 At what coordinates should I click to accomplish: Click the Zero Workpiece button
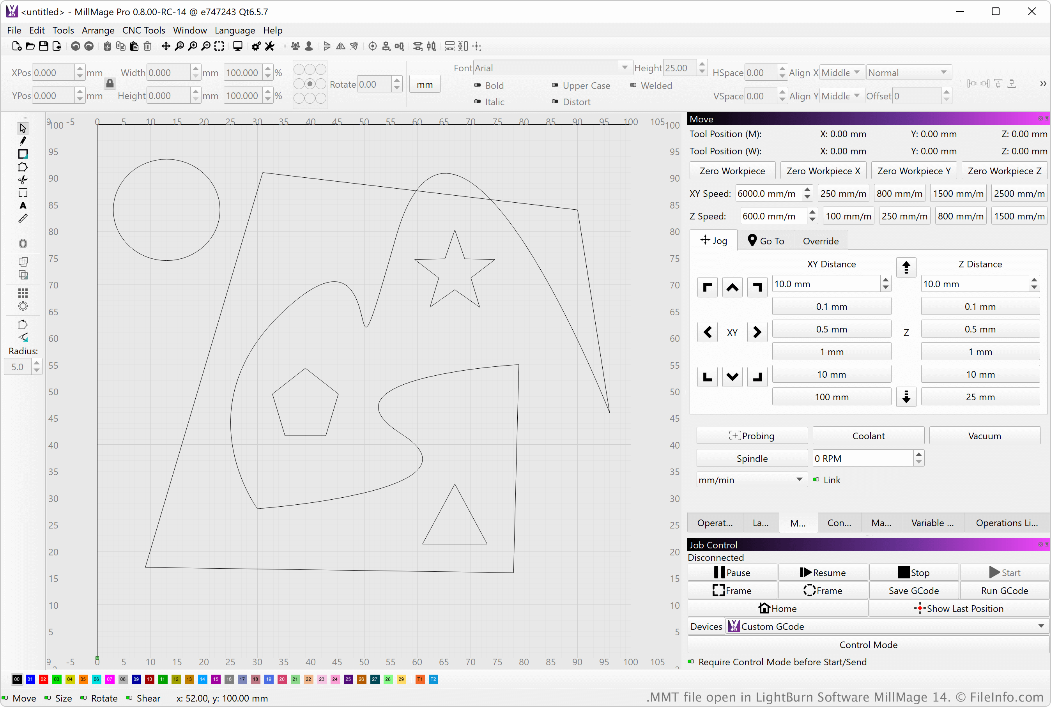pos(732,171)
